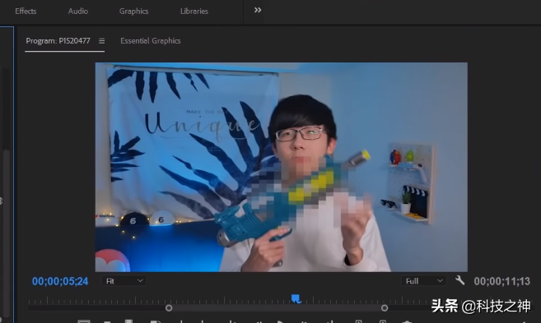This screenshot has height=323, width=541.
Task: Switch to Essential Graphics panel
Action: [151, 40]
